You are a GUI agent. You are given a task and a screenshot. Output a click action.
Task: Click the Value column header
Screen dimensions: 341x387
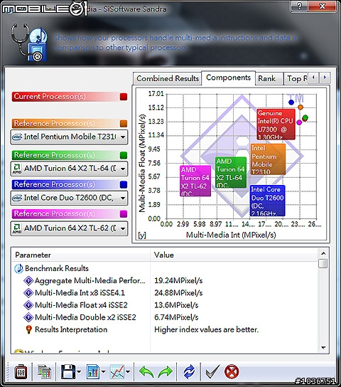pos(234,255)
